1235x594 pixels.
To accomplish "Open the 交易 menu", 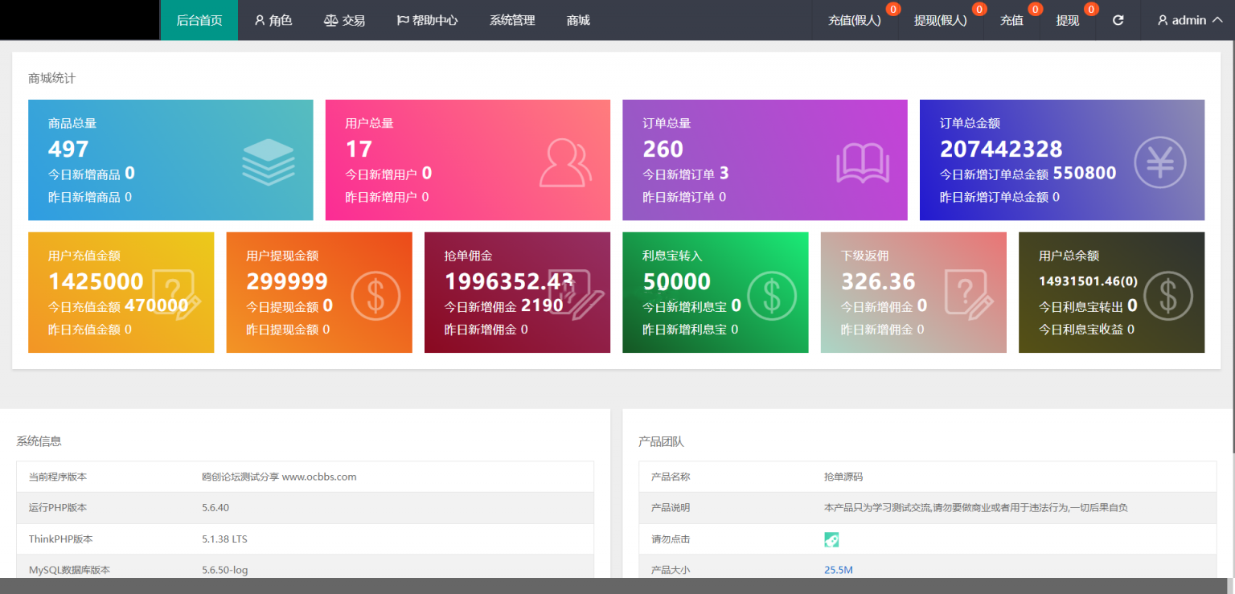I will (344, 20).
